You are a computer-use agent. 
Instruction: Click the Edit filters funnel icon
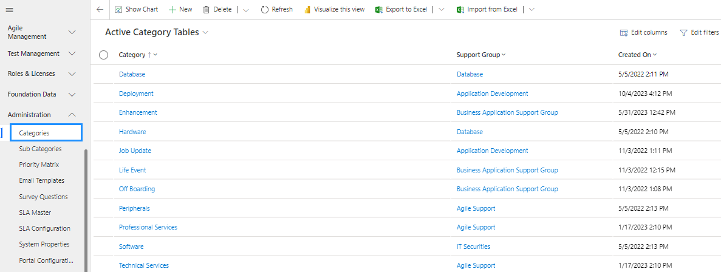pos(684,33)
